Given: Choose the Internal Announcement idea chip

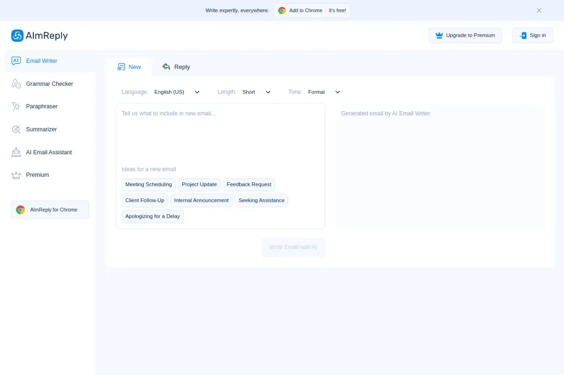Looking at the screenshot, I should point(201,200).
